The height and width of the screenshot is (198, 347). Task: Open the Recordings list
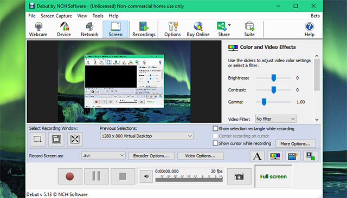pyautogui.click(x=144, y=29)
